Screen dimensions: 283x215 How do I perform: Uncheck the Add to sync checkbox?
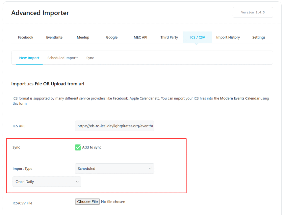tap(78, 147)
